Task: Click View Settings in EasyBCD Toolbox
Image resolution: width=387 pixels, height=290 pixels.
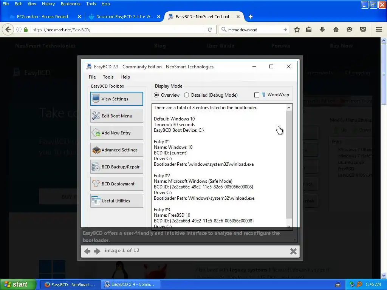Action: 116,99
